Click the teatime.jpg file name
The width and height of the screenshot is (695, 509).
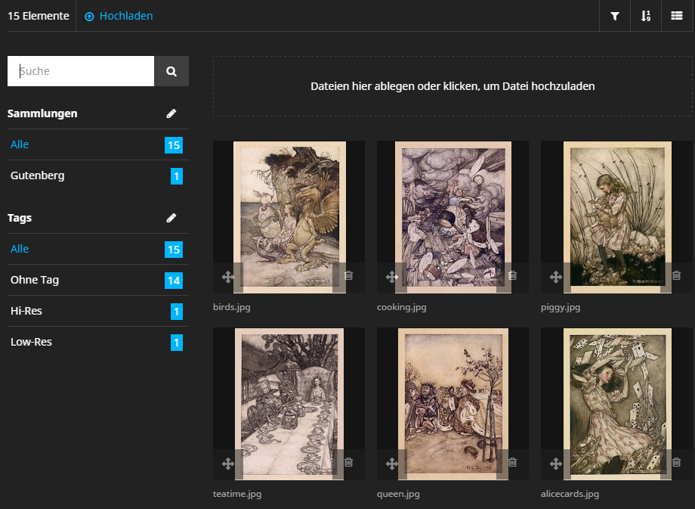click(x=237, y=494)
